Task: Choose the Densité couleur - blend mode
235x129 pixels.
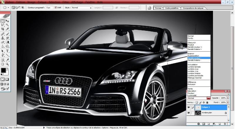Action: [x=199, y=58]
